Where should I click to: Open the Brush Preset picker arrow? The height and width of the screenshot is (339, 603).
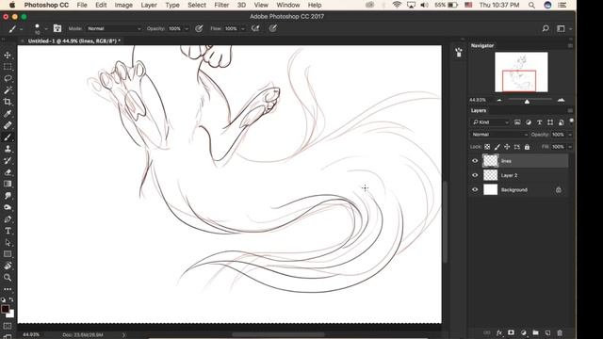46,29
